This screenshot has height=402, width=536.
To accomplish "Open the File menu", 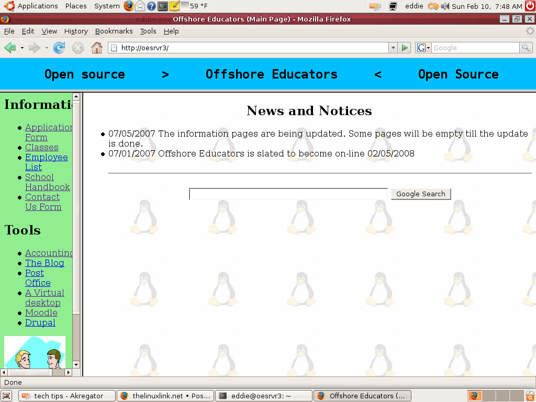I will pos(9,31).
